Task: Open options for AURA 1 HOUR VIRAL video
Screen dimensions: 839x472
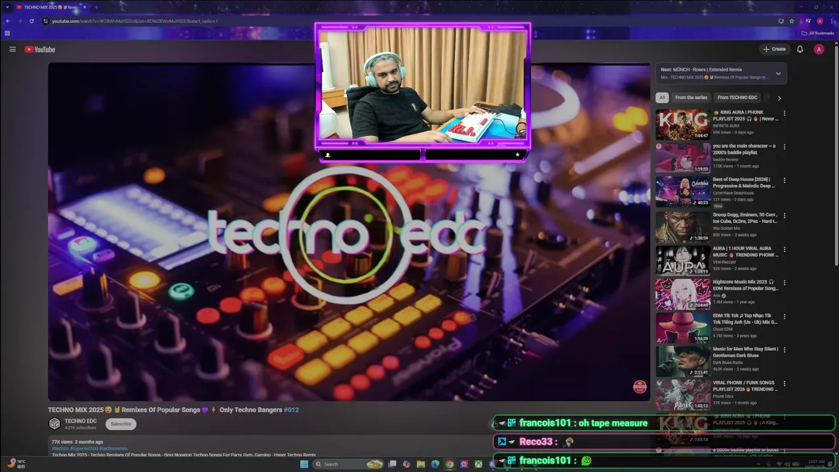Action: point(784,249)
